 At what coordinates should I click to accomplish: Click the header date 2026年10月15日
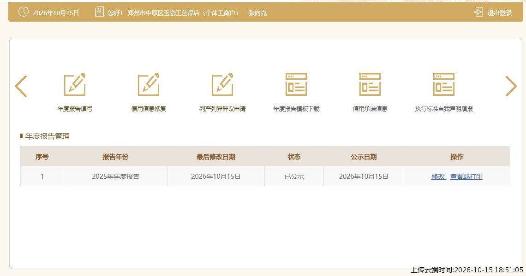pos(56,13)
